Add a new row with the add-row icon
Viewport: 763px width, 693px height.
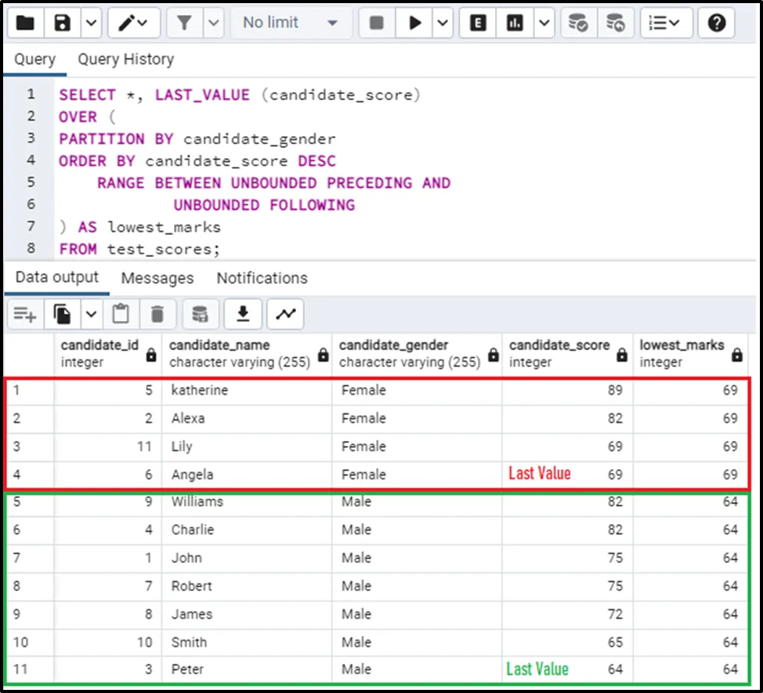click(x=24, y=315)
